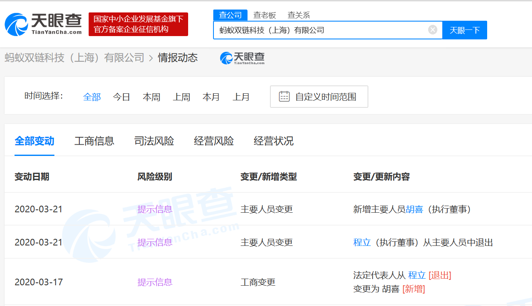Click 提示信息 in the 程立 从主要人员中退出 row
The height and width of the screenshot is (306, 532).
(154, 243)
